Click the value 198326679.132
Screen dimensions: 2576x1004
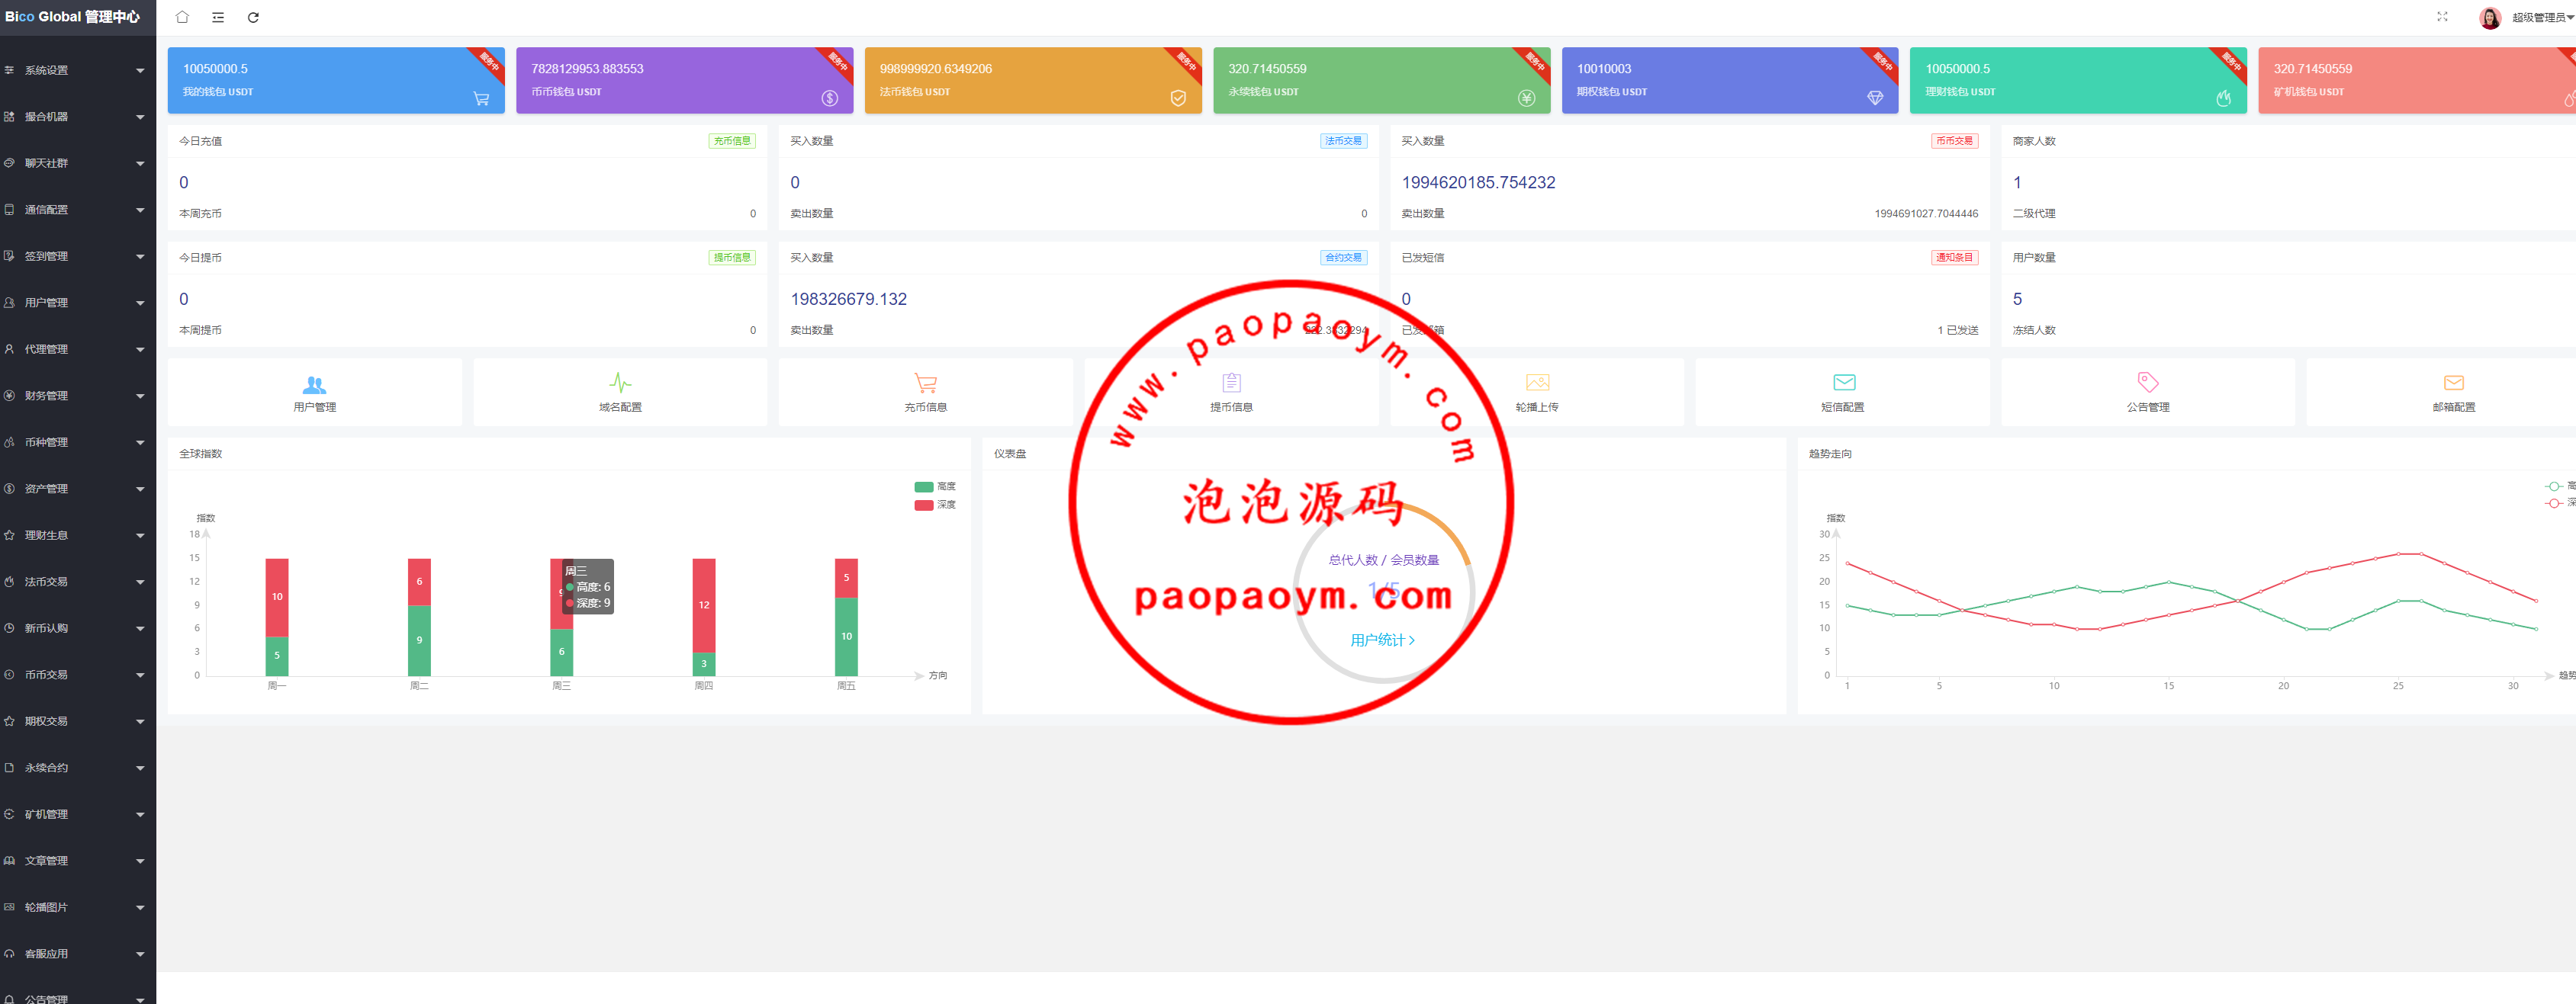(848, 300)
